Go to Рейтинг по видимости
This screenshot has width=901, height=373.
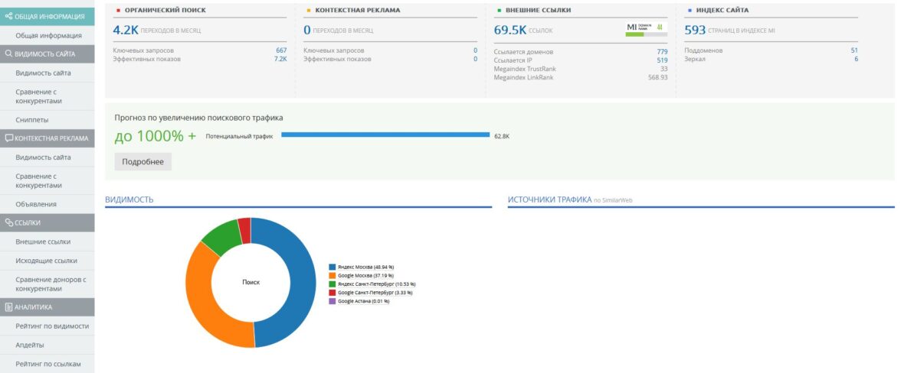tap(52, 326)
